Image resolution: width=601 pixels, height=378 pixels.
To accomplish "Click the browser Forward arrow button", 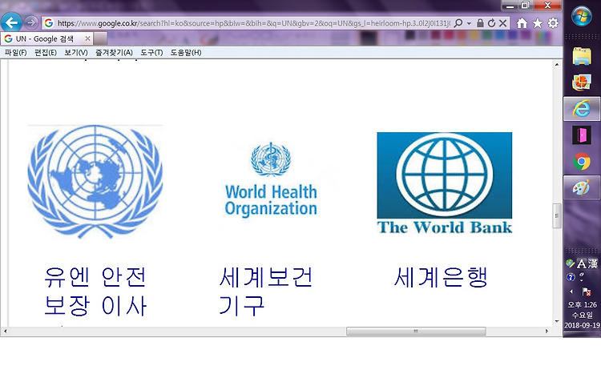I will tap(31, 22).
